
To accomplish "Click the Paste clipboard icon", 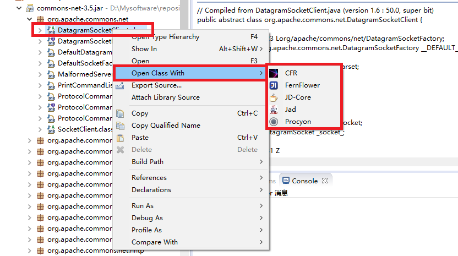I will click(x=120, y=138).
